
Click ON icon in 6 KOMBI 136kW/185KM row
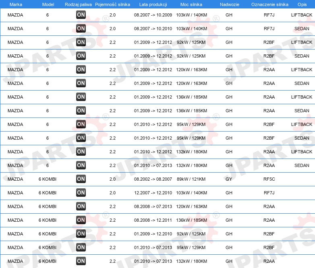(81, 220)
